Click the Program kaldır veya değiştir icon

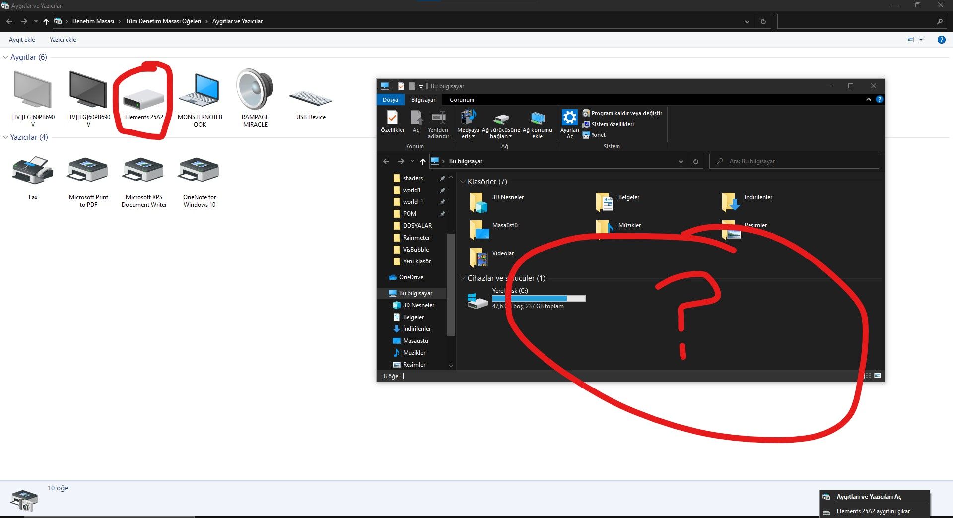click(x=586, y=113)
